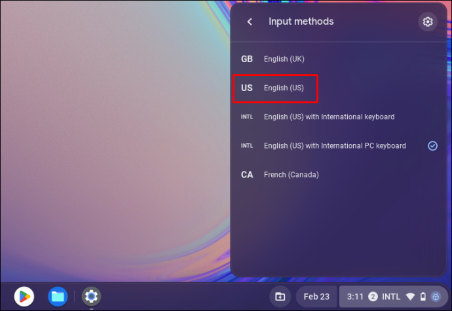
Task: Click the screen capture tray icon
Action: [280, 297]
